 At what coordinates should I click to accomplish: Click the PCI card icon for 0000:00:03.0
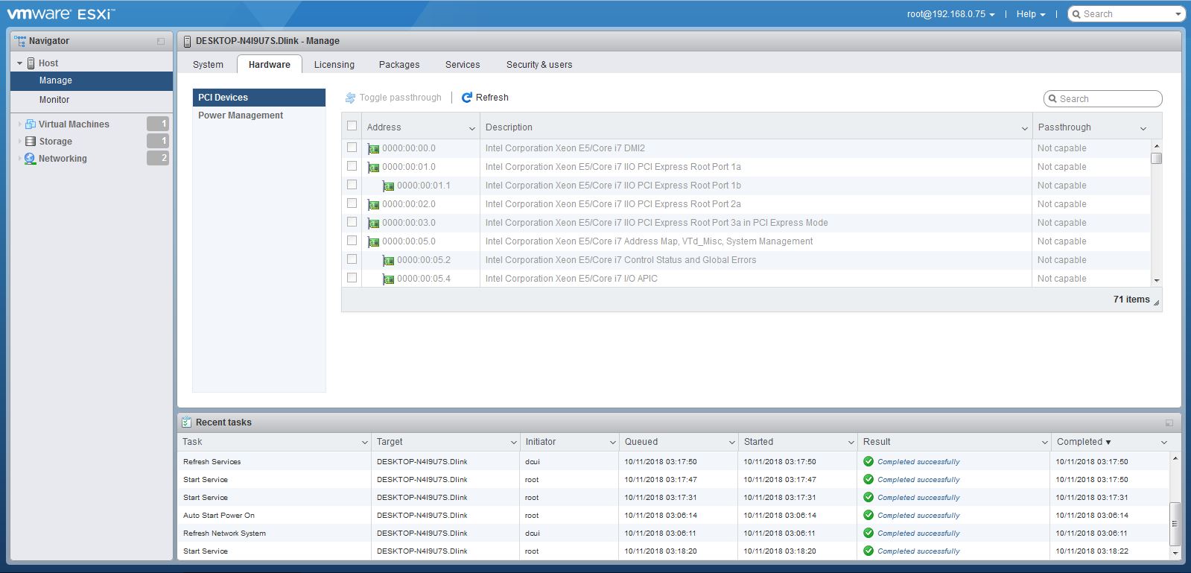(374, 223)
